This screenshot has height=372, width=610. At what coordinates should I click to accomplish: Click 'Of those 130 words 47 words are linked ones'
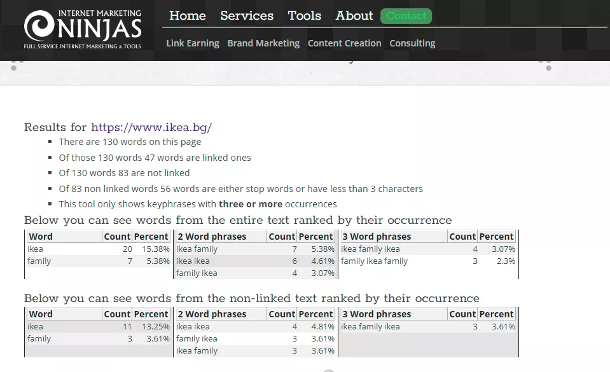[155, 158]
